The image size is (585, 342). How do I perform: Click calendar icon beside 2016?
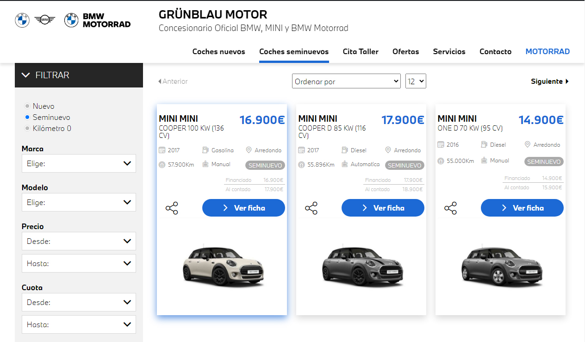441,144
